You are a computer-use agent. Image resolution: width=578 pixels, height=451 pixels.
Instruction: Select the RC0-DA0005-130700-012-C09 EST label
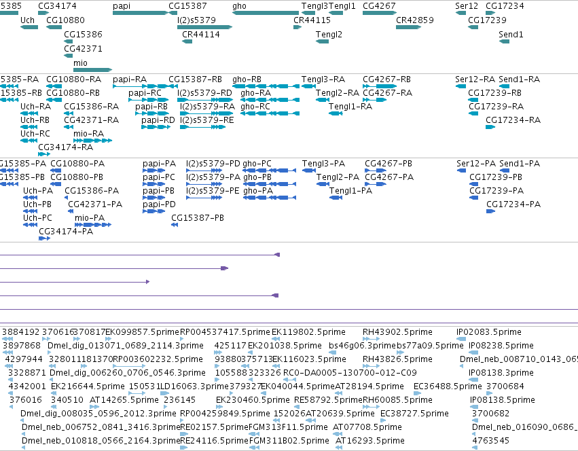pyautogui.click(x=350, y=373)
